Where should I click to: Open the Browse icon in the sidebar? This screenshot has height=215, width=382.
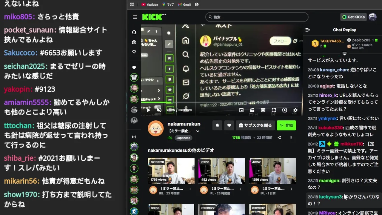click(134, 42)
